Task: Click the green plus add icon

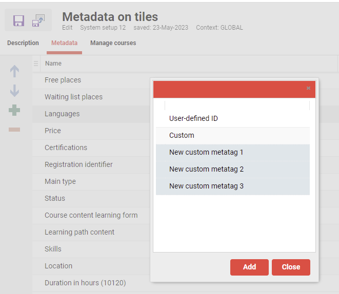Action: coord(14,110)
